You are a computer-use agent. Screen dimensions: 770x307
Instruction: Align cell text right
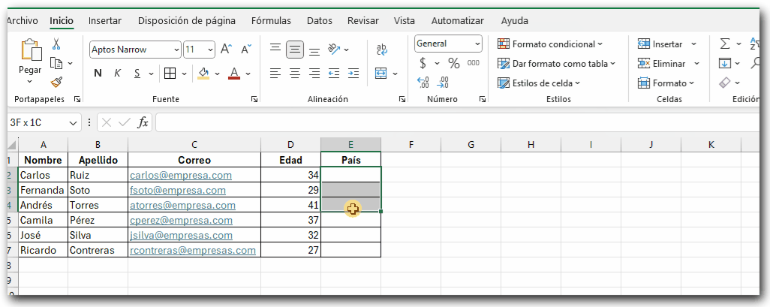(314, 74)
